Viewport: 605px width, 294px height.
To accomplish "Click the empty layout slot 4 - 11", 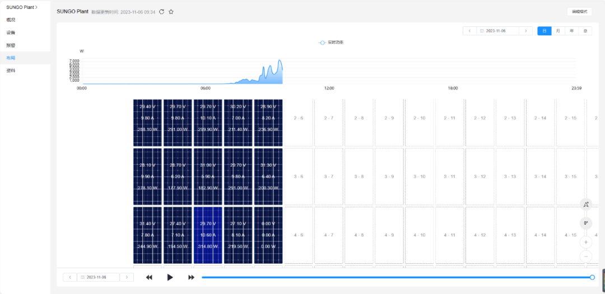I will coord(449,235).
